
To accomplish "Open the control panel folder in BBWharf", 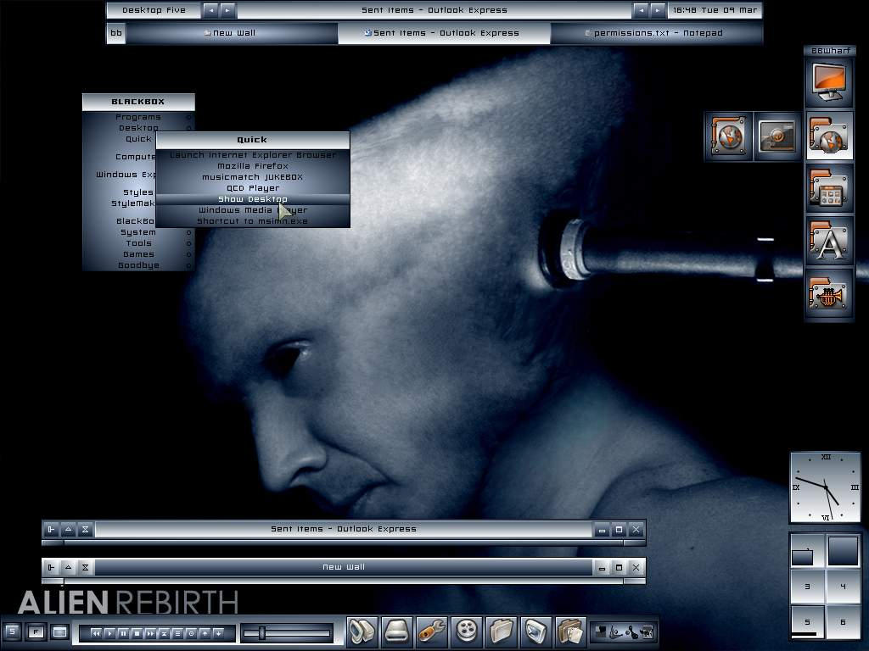I will point(829,189).
